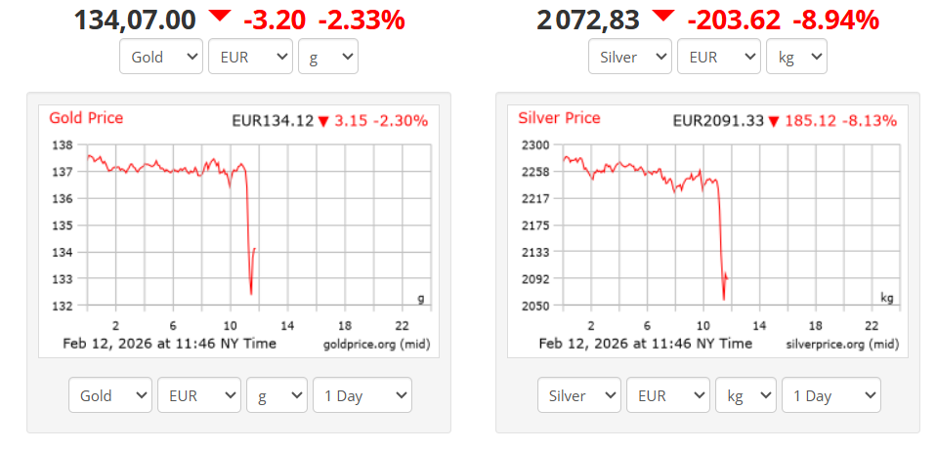Screen dimensions: 936x450
Task: Open the top EUR currency dropdown beside Gold
Action: coord(250,57)
